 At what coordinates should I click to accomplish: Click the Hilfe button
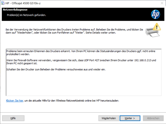13,118
